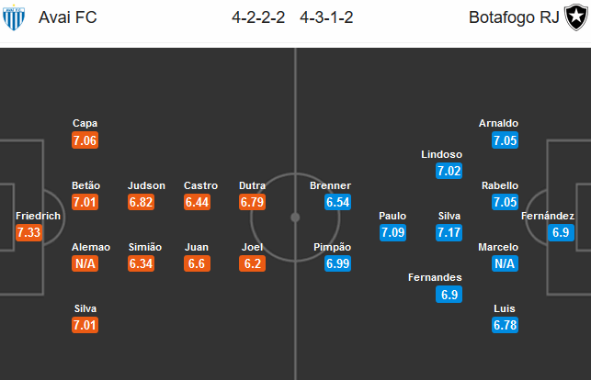This screenshot has height=380, width=591.
Task: Select goalkeeper Friedrich's 7.33 rating badge
Action: [x=29, y=232]
